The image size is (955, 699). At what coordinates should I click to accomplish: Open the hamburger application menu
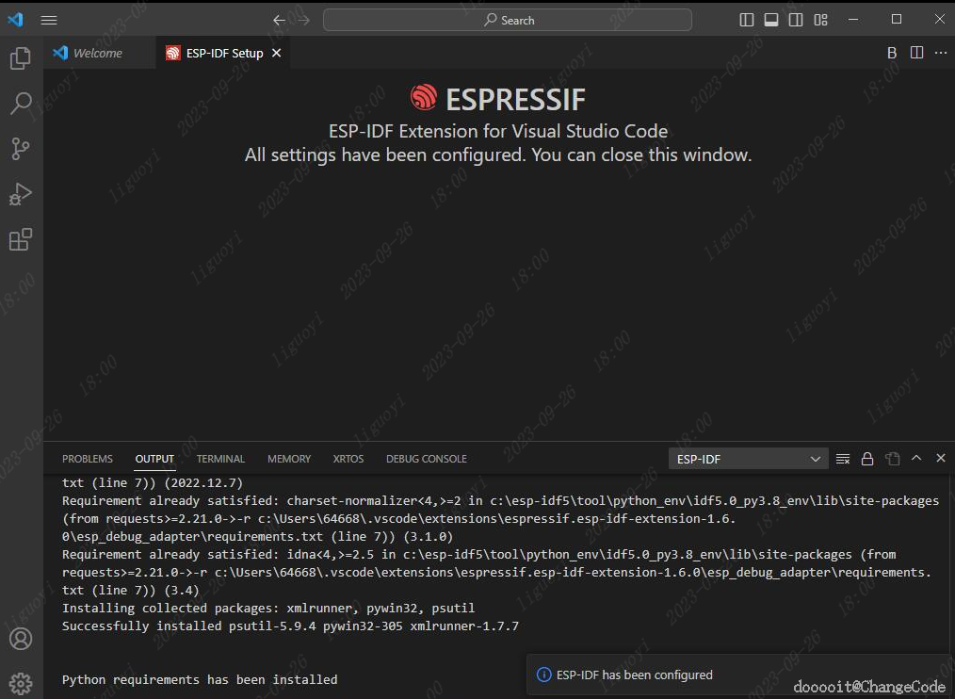tap(49, 20)
